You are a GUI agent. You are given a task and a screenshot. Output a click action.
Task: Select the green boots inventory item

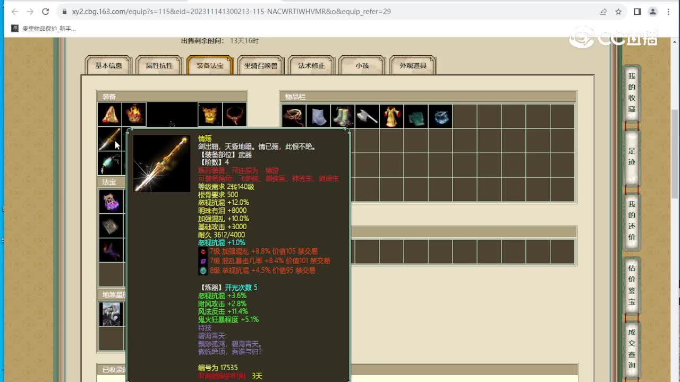tap(343, 116)
